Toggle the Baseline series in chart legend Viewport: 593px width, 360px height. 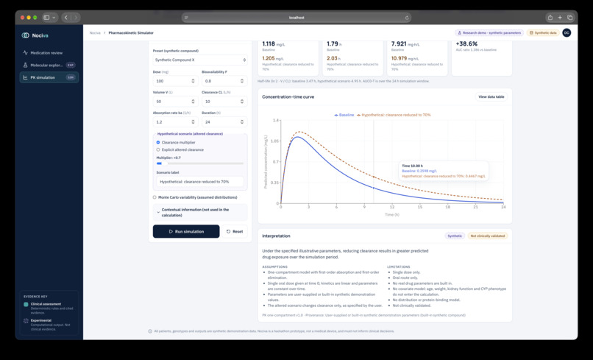click(x=344, y=115)
